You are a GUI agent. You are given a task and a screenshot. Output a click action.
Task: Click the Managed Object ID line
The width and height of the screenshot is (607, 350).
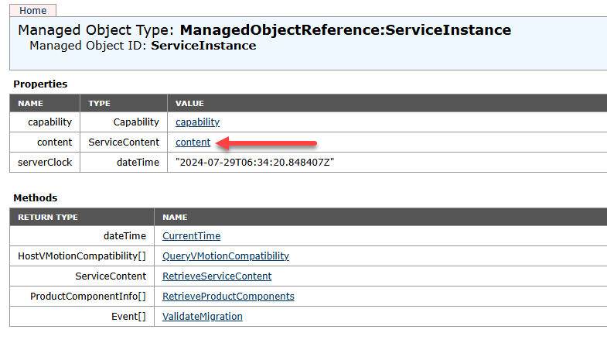tap(142, 46)
